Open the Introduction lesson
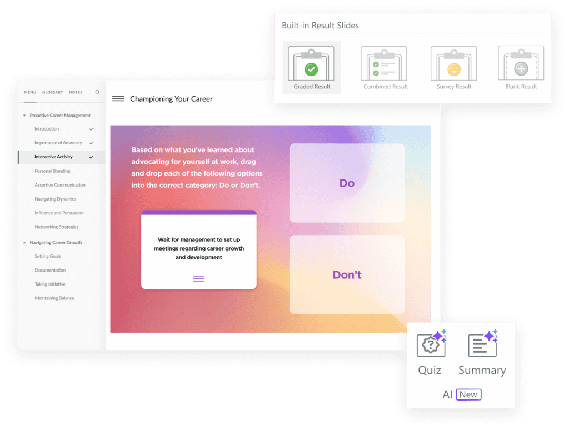The image size is (569, 430). point(47,129)
